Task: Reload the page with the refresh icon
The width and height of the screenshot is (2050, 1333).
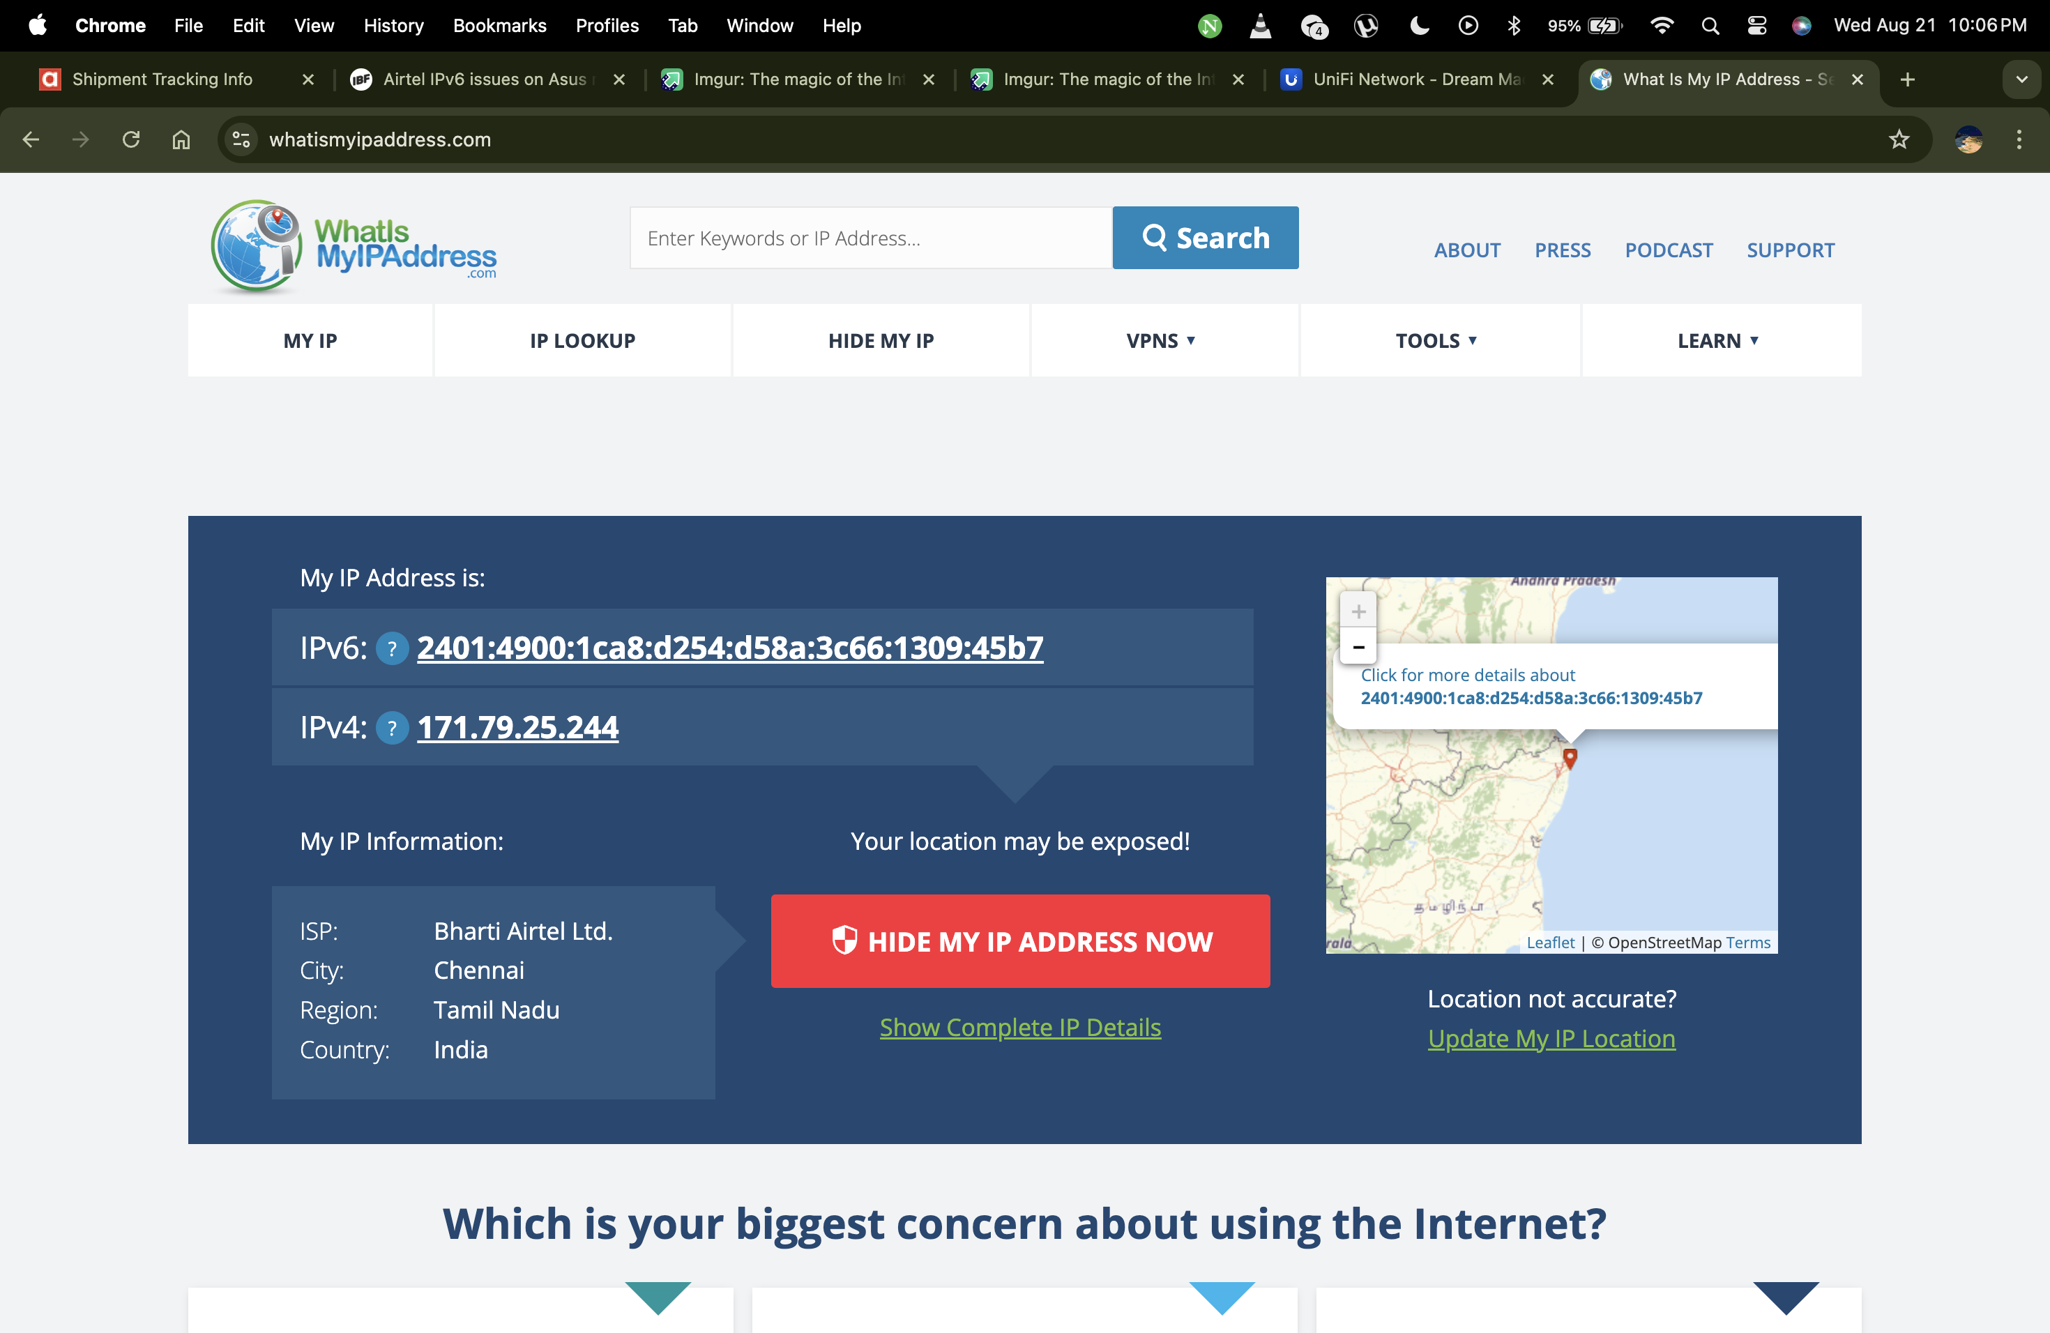Action: (x=131, y=139)
